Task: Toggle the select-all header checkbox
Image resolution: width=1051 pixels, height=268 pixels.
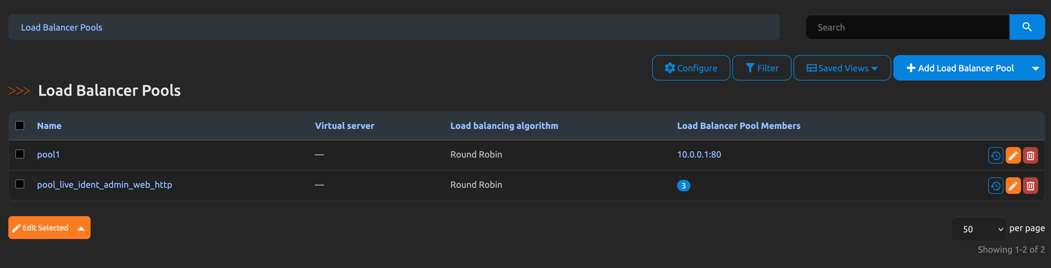Action: coord(19,125)
